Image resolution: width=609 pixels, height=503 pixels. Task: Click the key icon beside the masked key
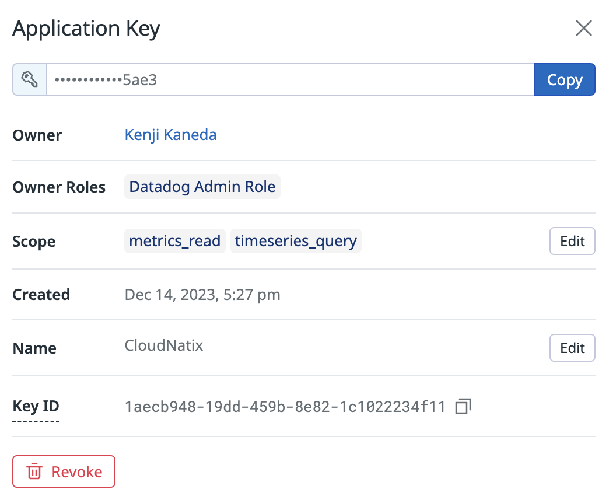(30, 79)
